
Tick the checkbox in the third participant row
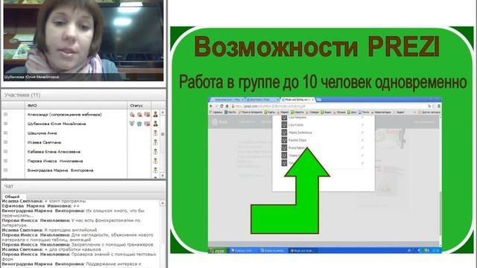pyautogui.click(x=5, y=133)
